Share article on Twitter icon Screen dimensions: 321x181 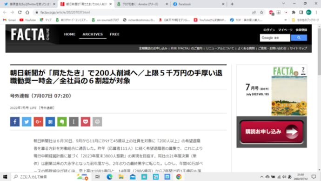pos(27,122)
